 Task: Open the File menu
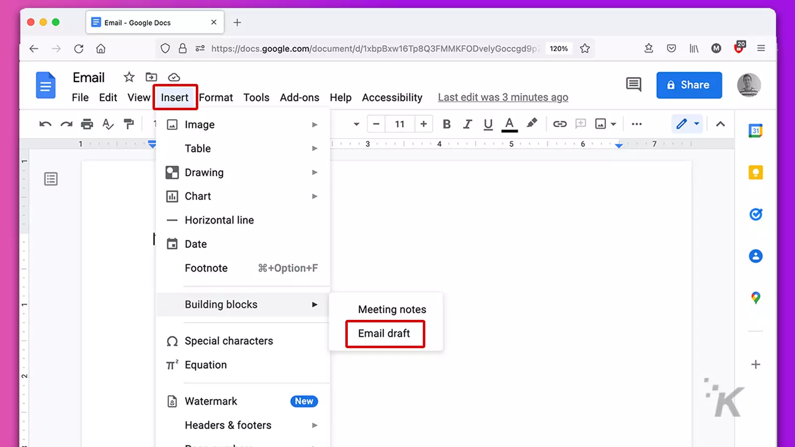(x=80, y=98)
